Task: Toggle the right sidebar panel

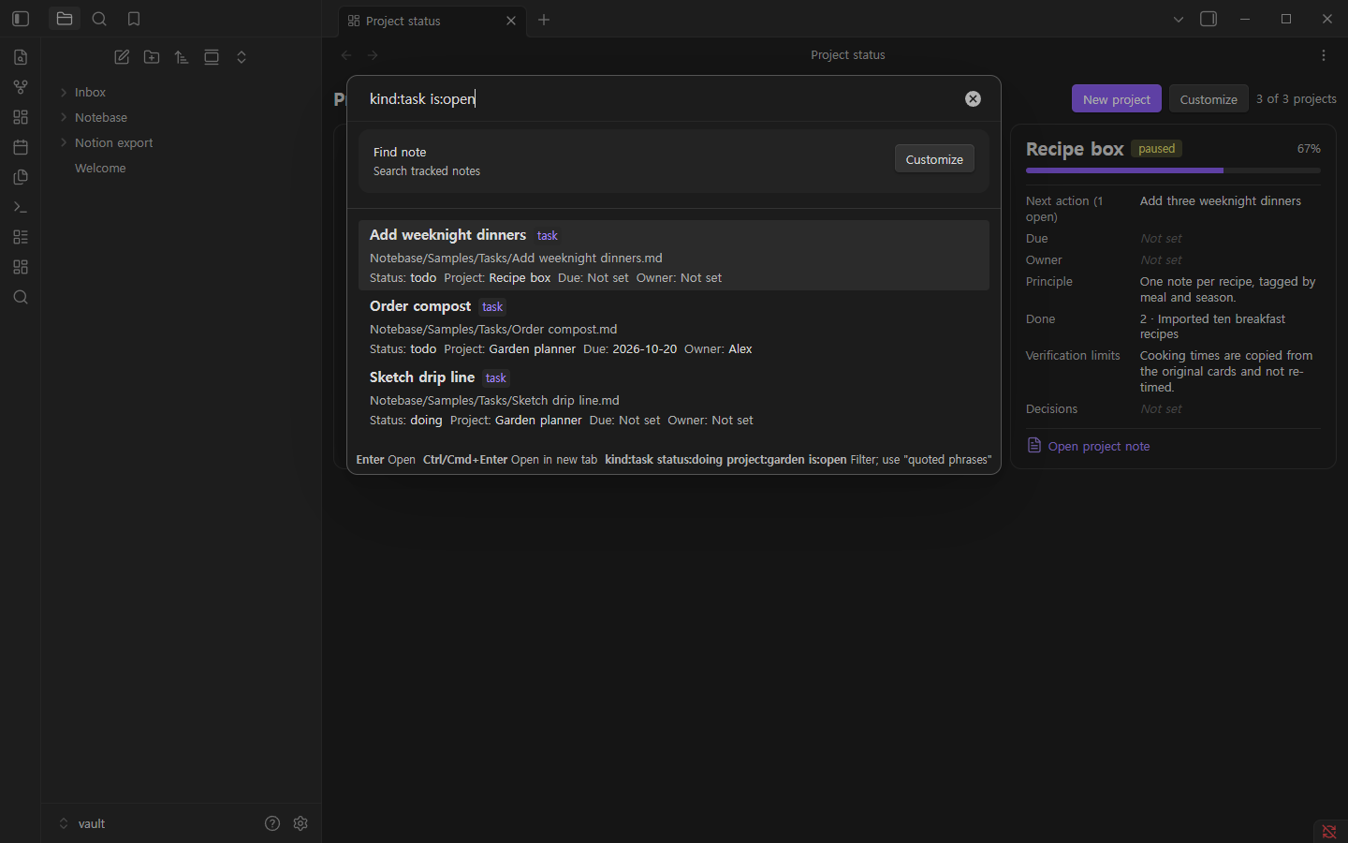Action: click(x=1209, y=19)
